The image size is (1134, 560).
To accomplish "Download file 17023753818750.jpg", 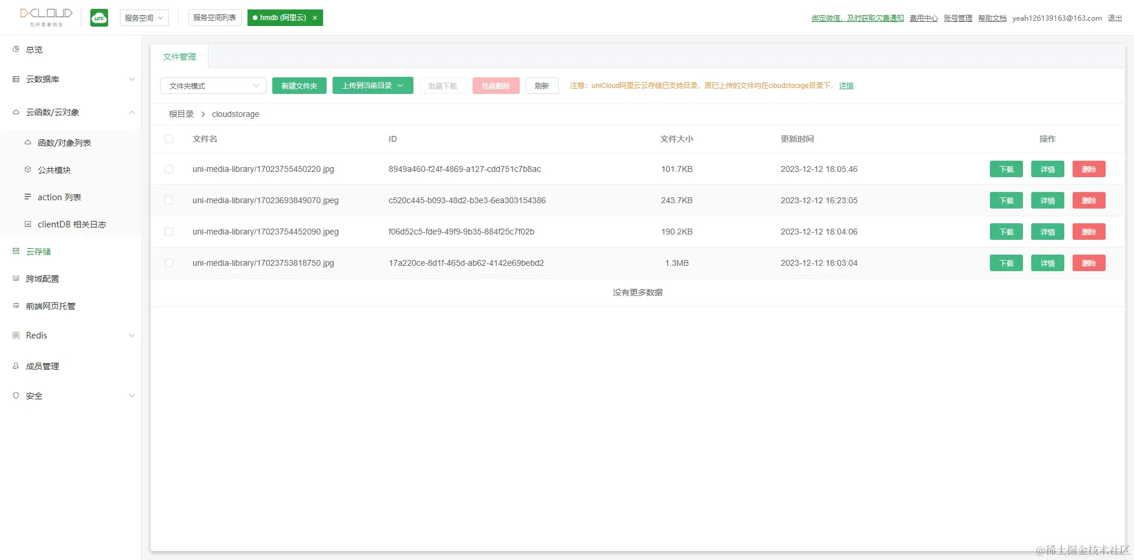I will tap(1006, 263).
